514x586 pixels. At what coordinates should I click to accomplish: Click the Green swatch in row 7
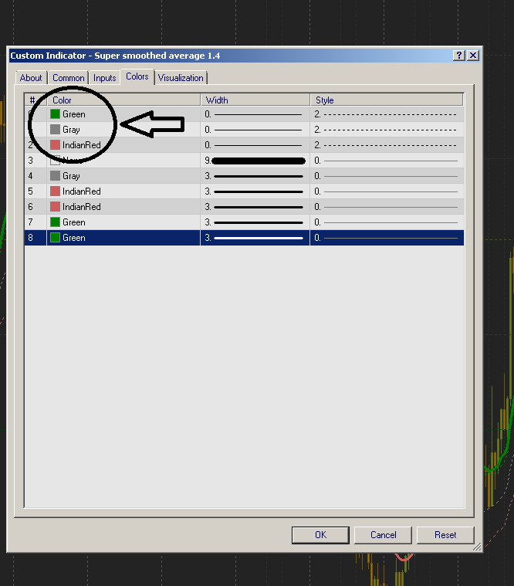pos(55,222)
